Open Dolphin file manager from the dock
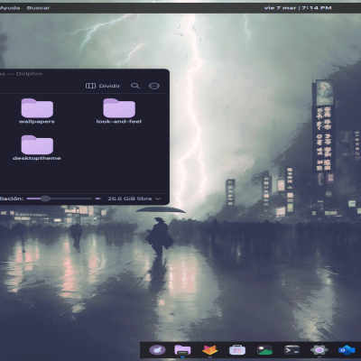 point(182,350)
